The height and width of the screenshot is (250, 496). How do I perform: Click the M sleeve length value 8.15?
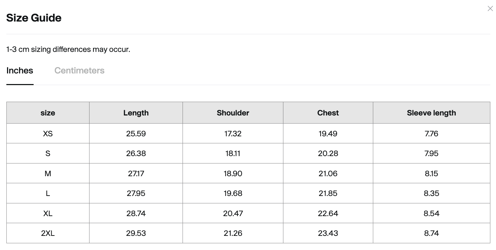(x=431, y=173)
